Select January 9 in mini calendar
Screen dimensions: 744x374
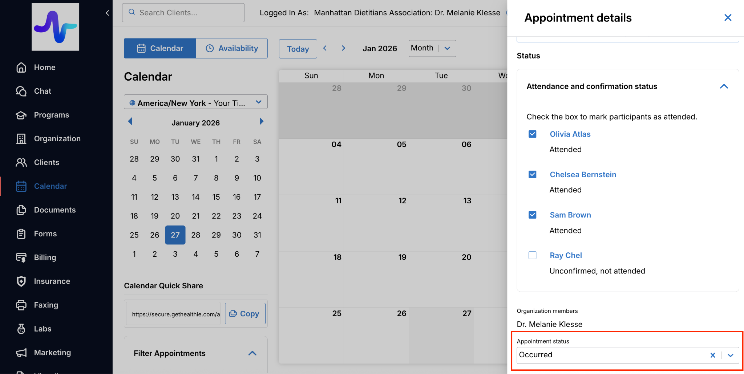[x=236, y=178]
